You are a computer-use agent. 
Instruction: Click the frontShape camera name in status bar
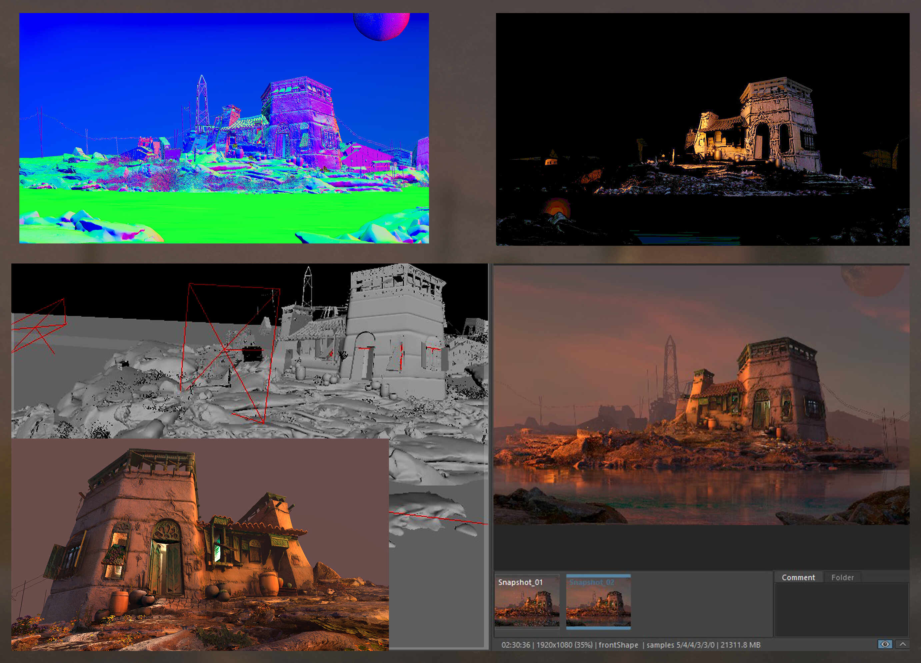coord(618,645)
